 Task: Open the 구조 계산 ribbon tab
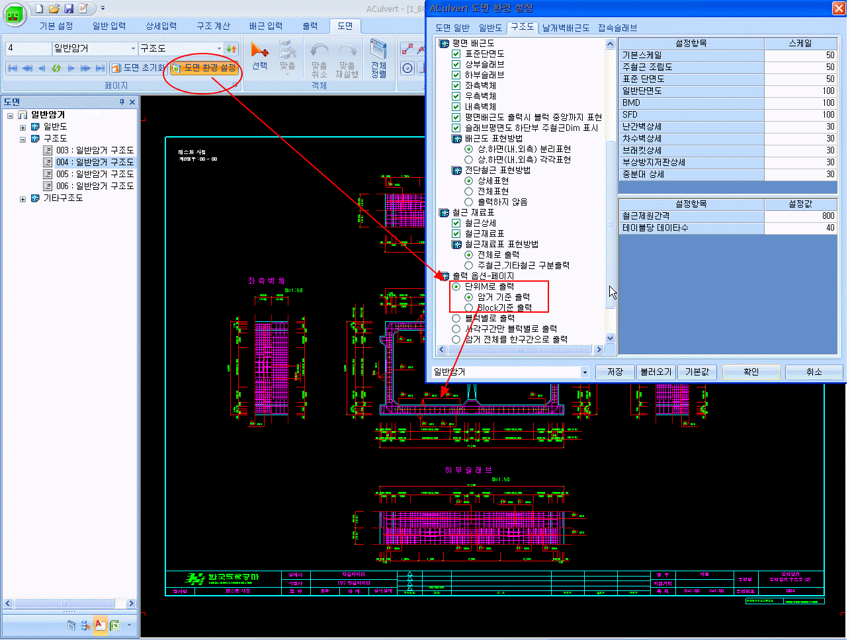click(x=213, y=26)
